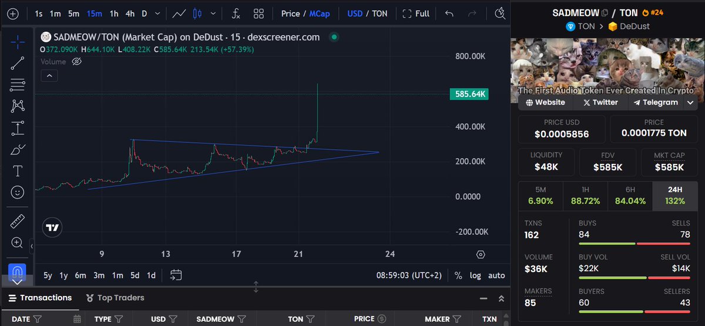This screenshot has height=326, width=705.
Task: Switch chart to line style
Action: pyautogui.click(x=180, y=14)
